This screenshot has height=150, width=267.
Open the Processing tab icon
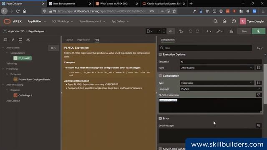pos(20,40)
